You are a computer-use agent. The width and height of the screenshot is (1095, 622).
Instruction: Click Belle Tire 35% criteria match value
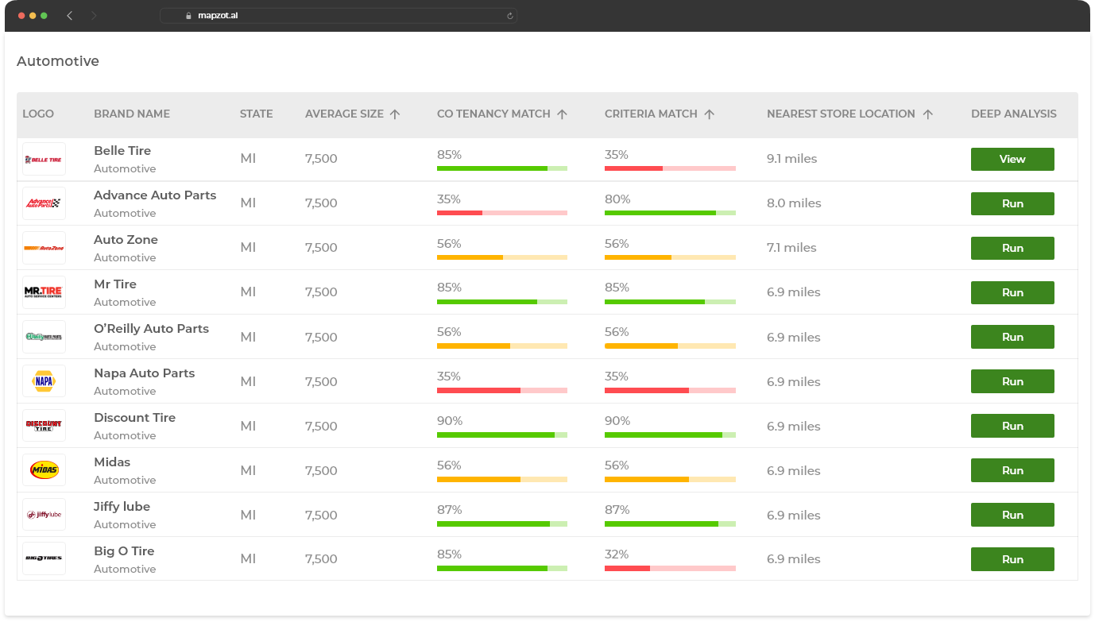[x=617, y=155]
